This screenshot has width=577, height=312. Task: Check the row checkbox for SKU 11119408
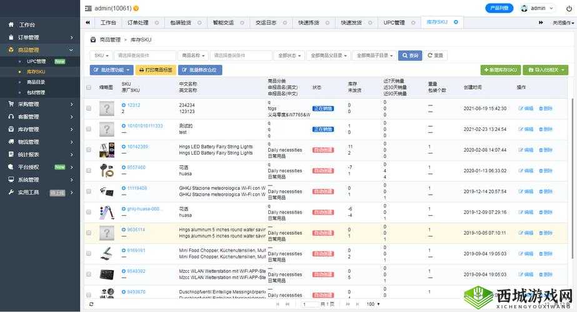tap(89, 191)
